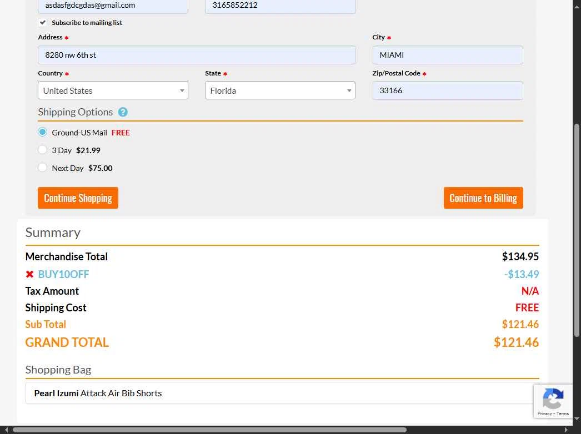The image size is (581, 434).
Task: Click the phone number field 3165852212
Action: pos(280,6)
